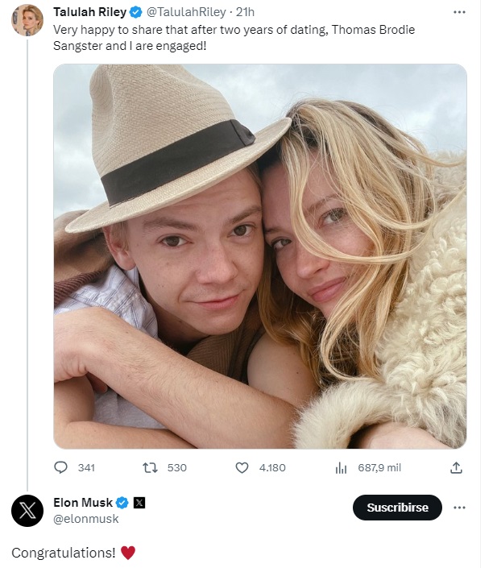
Task: Open Elon Musk's X logo avatar
Action: tap(27, 511)
